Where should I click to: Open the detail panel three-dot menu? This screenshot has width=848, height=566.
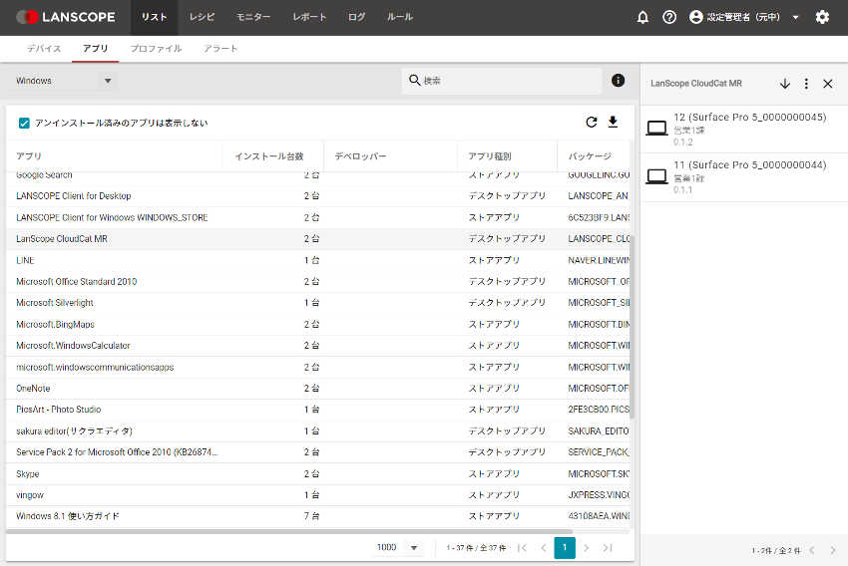pyautogui.click(x=806, y=84)
